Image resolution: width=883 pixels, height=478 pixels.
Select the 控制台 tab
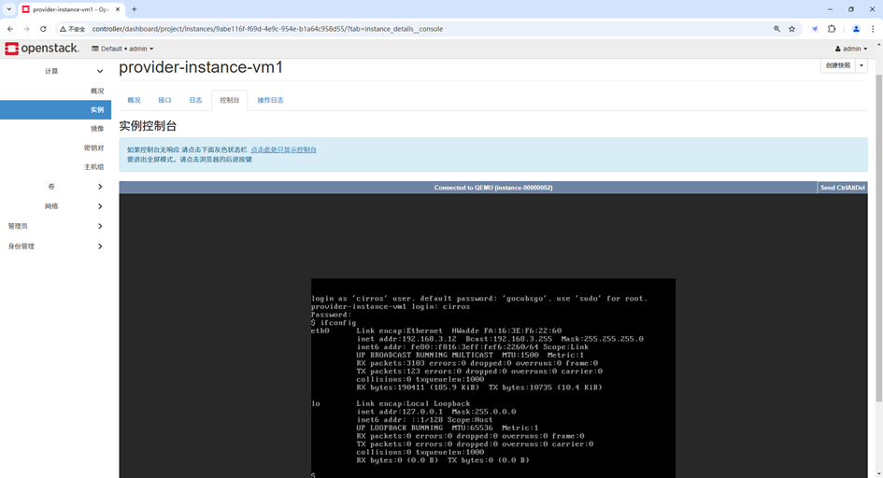pyautogui.click(x=230, y=100)
